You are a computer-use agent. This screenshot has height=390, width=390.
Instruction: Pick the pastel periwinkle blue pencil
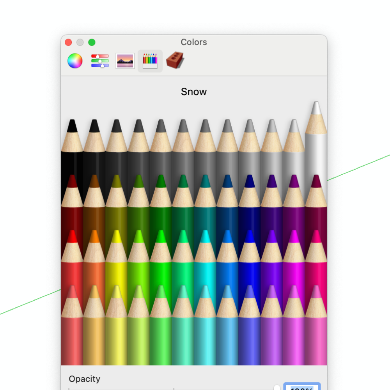click(250, 325)
